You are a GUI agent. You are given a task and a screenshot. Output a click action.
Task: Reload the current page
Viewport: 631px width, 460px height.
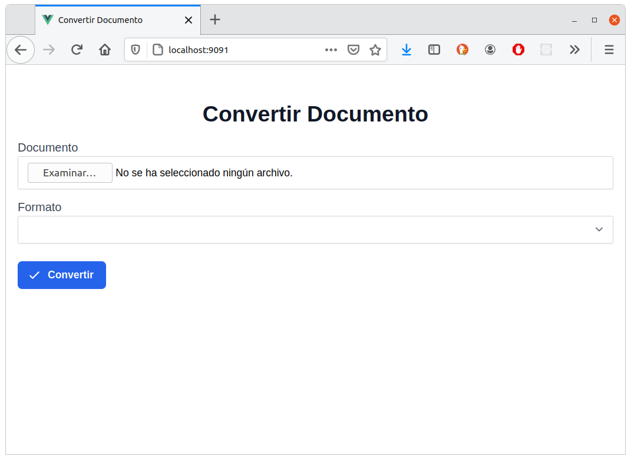click(x=77, y=50)
